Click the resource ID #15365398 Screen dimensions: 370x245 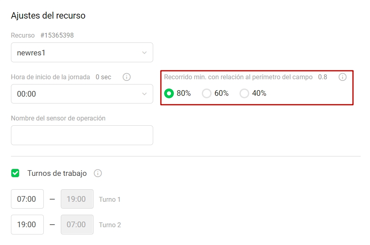57,35
